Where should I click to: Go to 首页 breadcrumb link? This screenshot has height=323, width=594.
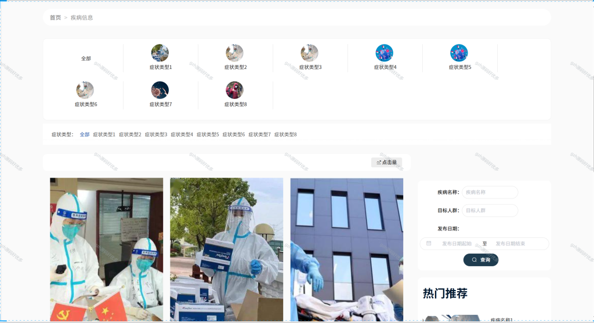click(55, 17)
